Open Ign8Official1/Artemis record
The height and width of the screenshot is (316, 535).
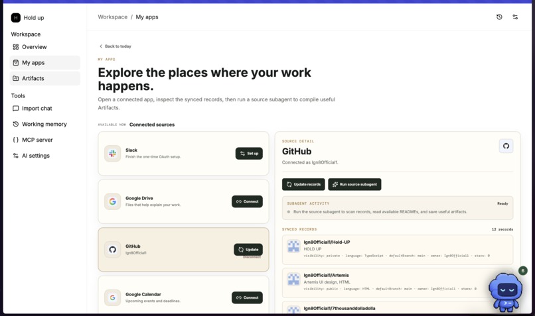pos(398,283)
